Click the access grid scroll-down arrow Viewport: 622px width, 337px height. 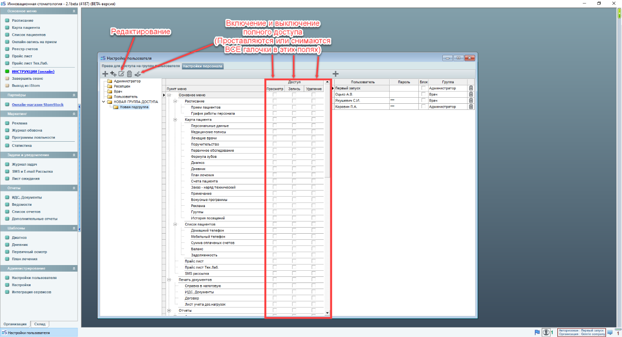(x=327, y=313)
